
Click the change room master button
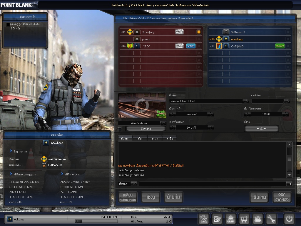click(x=128, y=197)
